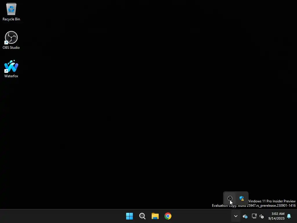Screen dimensions: 297x223
Task: Click the OBS icon in tray overflow
Action: tap(230, 198)
